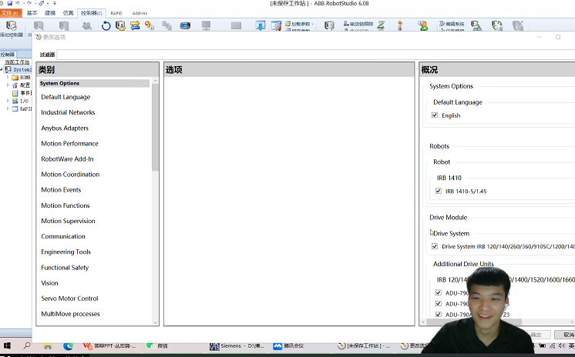This screenshot has height=357, width=575.
Task: Uncheck the English language checkbox
Action: coord(435,115)
